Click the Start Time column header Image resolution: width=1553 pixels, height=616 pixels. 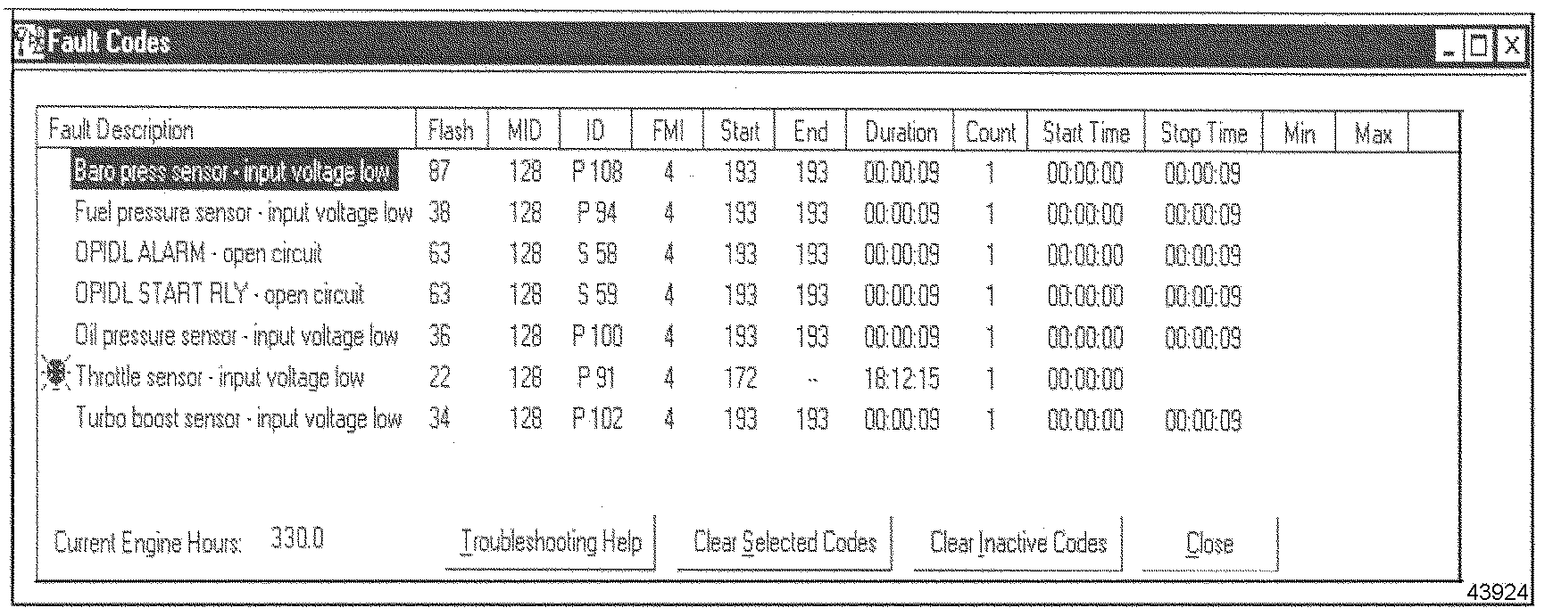click(x=1086, y=132)
